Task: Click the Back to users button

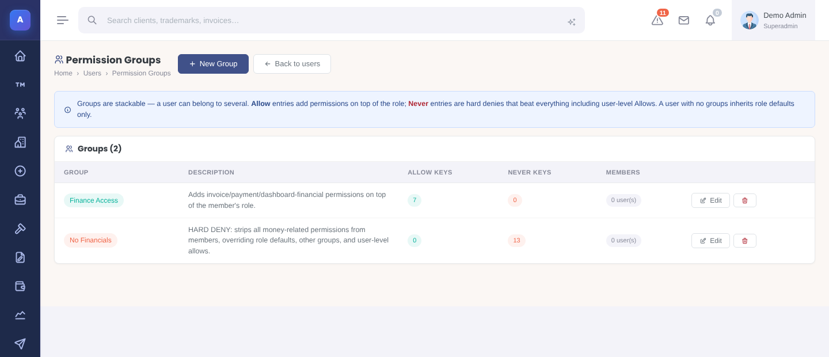Action: click(x=292, y=64)
